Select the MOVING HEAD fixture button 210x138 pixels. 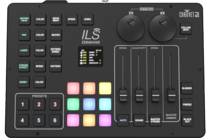click(x=24, y=19)
